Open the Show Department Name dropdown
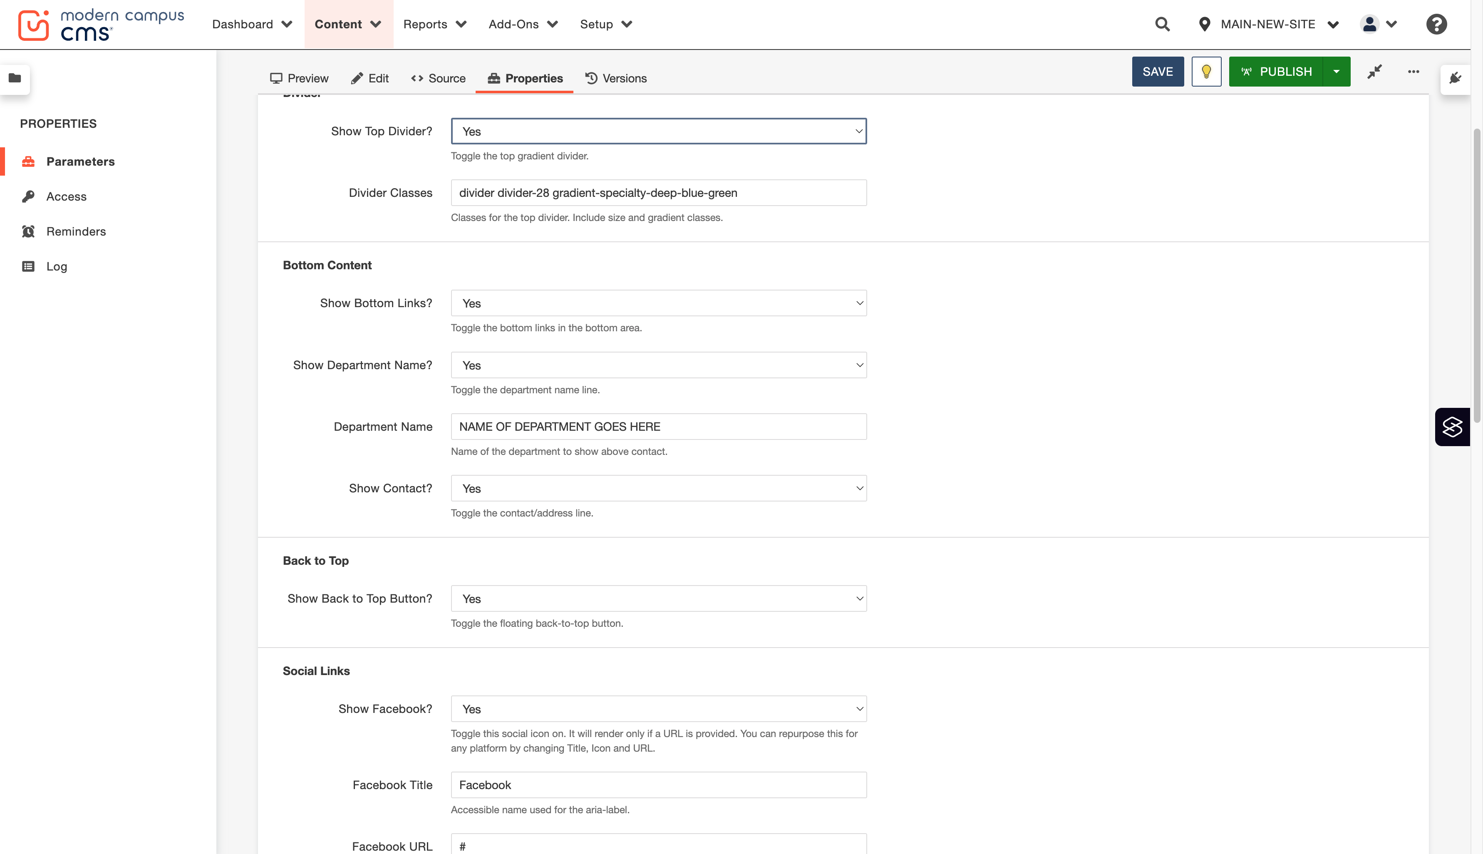This screenshot has width=1483, height=854. point(659,365)
